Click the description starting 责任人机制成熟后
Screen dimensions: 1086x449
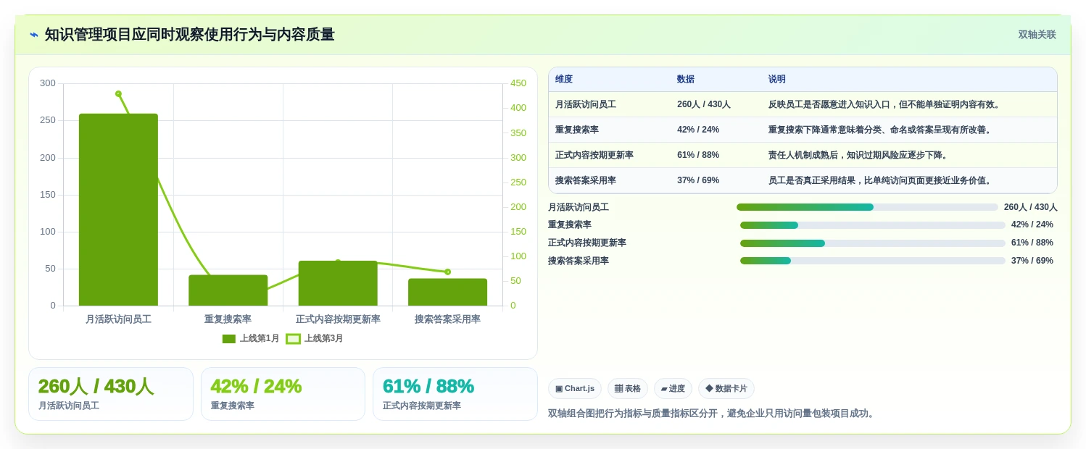click(x=859, y=155)
